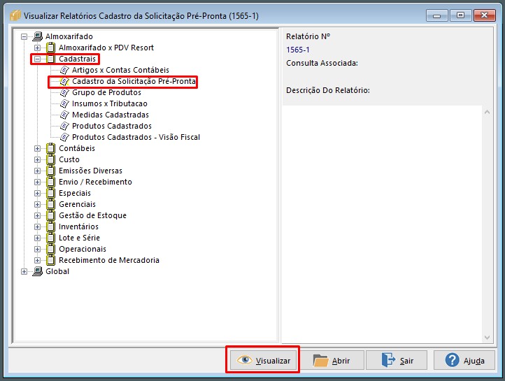Select the Grupo de Produtos report
The width and height of the screenshot is (505, 381).
pyautogui.click(x=106, y=92)
